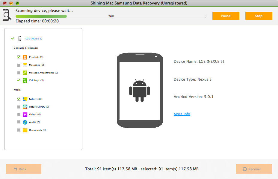278x179 pixels.
Task: Uncheck the Gallery checkbox
Action: click(x=19, y=99)
